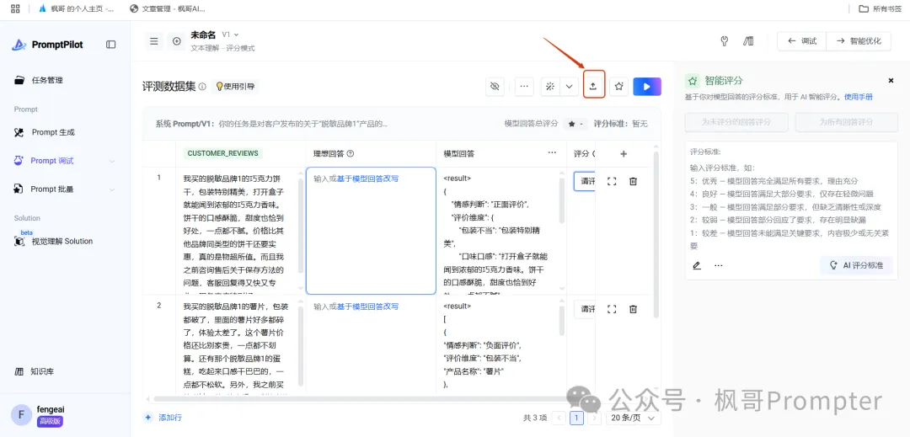The height and width of the screenshot is (437, 910).
Task: Delete row 2 with trash icon
Action: 633,309
